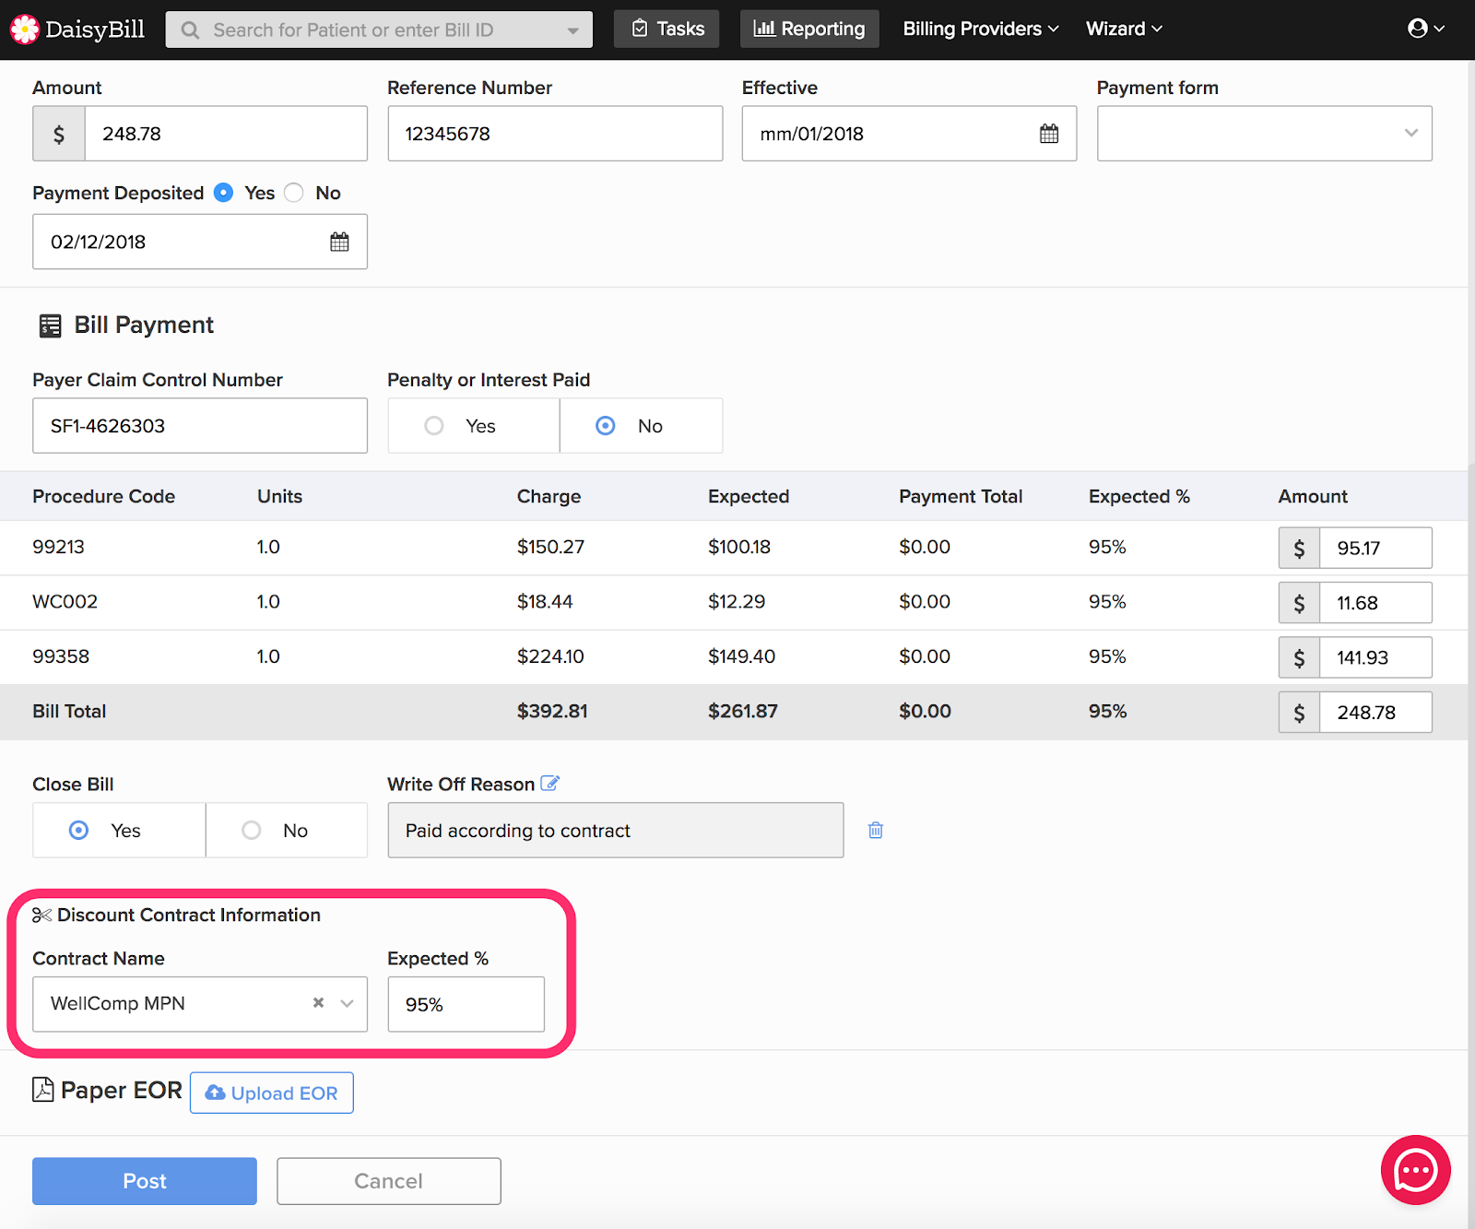Open the Billing Providers menu
This screenshot has height=1229, width=1475.
[x=981, y=29]
